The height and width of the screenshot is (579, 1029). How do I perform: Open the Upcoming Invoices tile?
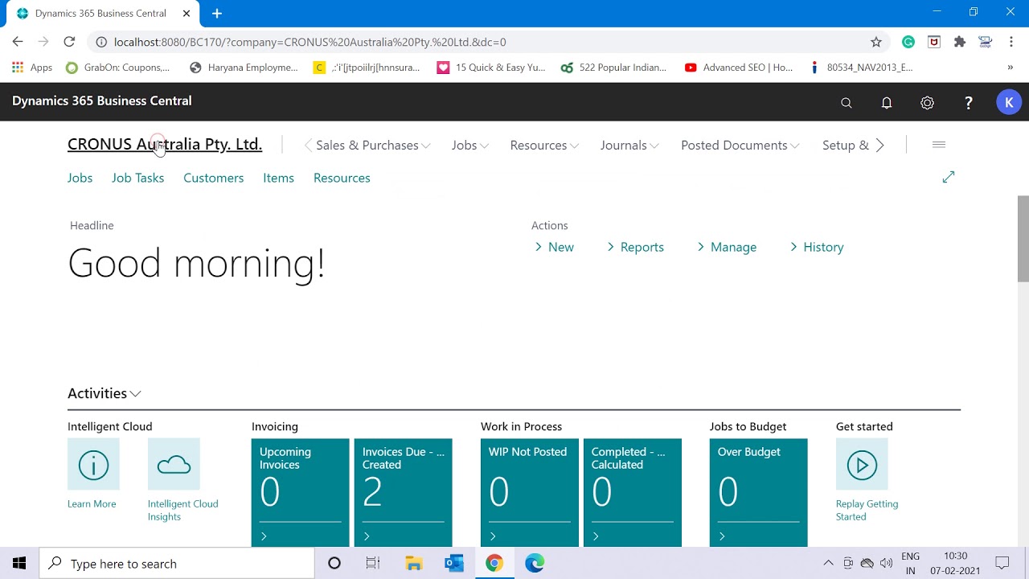tap(301, 492)
